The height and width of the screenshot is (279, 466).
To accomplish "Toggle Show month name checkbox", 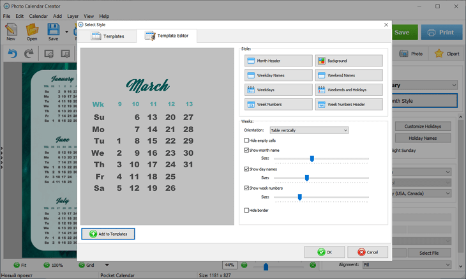I will click(x=246, y=150).
